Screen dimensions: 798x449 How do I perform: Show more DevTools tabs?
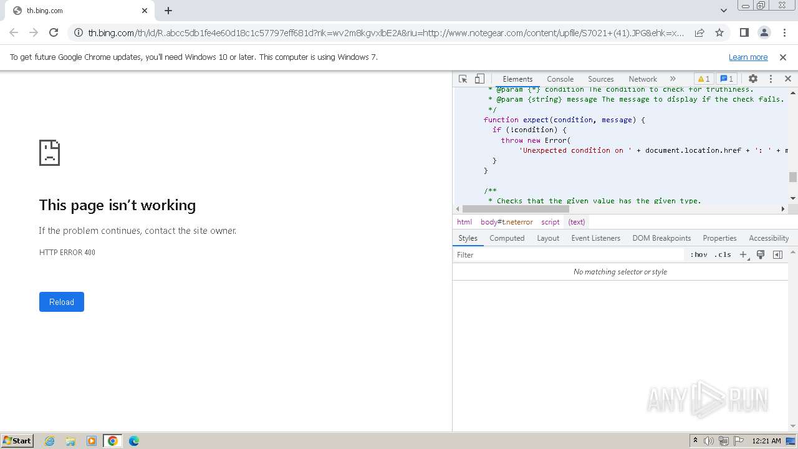[x=673, y=79]
